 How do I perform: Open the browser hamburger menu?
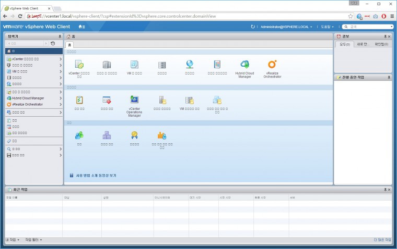pyautogui.click(x=392, y=16)
